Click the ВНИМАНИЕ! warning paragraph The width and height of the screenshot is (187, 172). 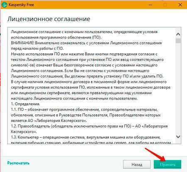86,46
